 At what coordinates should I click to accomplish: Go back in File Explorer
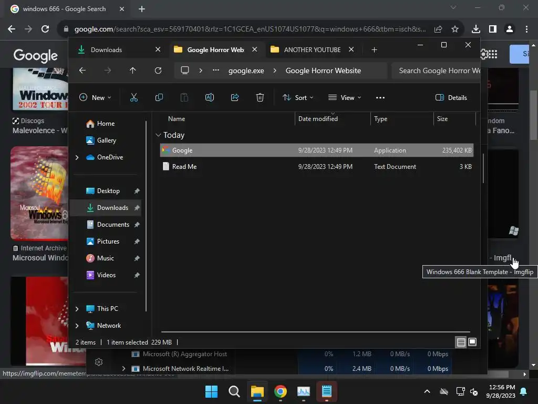pyautogui.click(x=82, y=70)
